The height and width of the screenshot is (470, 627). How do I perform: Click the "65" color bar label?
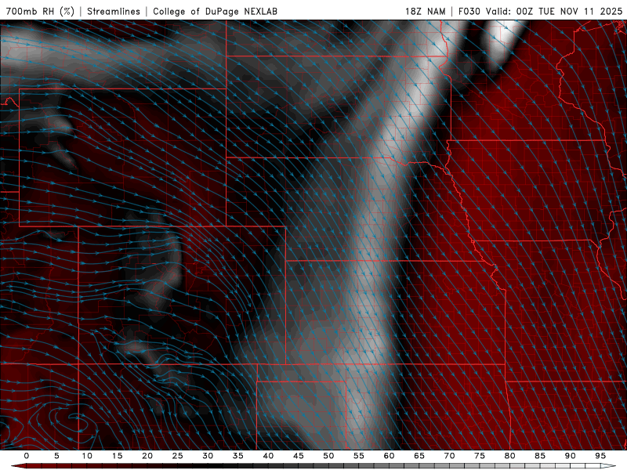[419, 456]
